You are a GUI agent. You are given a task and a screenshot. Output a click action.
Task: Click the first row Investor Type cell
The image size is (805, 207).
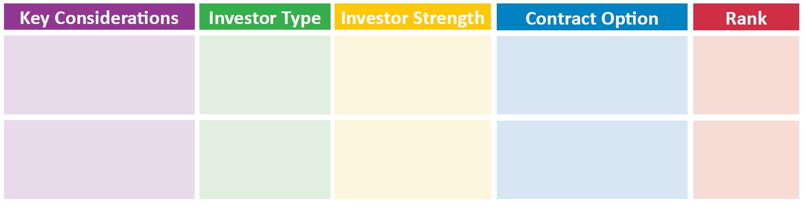[265, 75]
